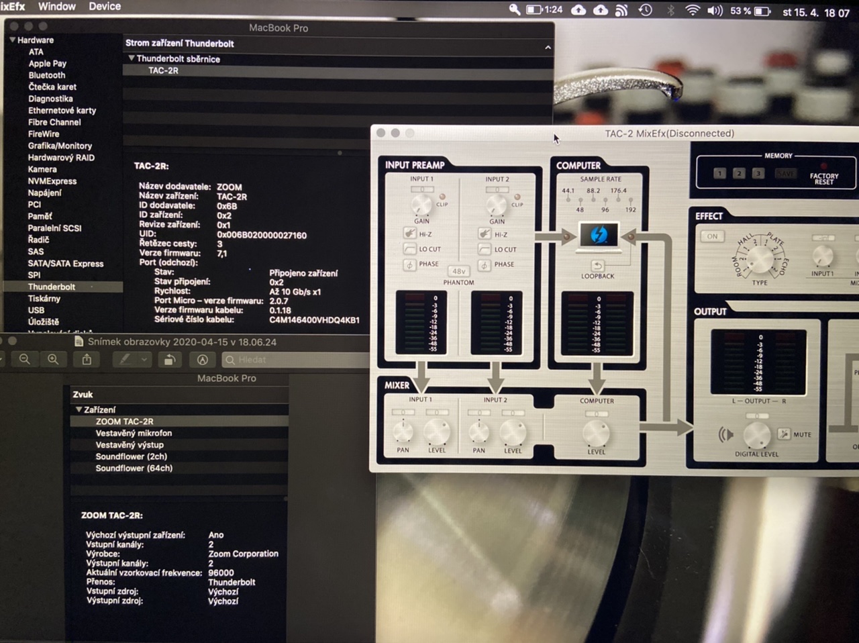Select memory preset 1 button
Screen dimensions: 859x643
click(719, 173)
